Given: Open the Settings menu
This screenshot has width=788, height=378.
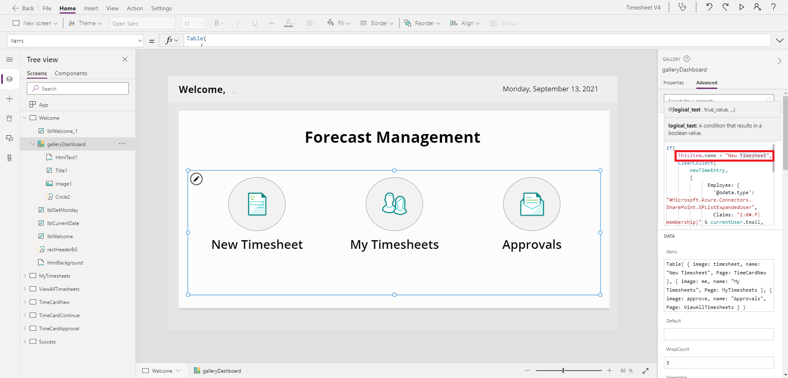Looking at the screenshot, I should (161, 8).
